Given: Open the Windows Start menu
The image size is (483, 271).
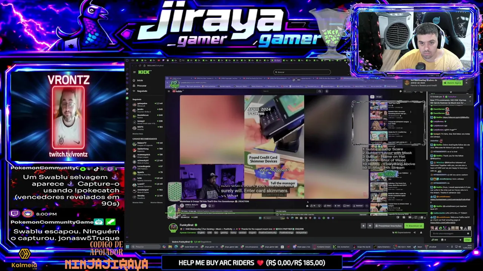Looking at the screenshot, I should (127, 247).
